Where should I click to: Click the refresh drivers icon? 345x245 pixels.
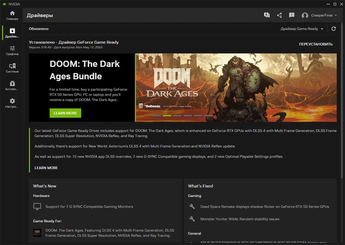pyautogui.click(x=334, y=29)
